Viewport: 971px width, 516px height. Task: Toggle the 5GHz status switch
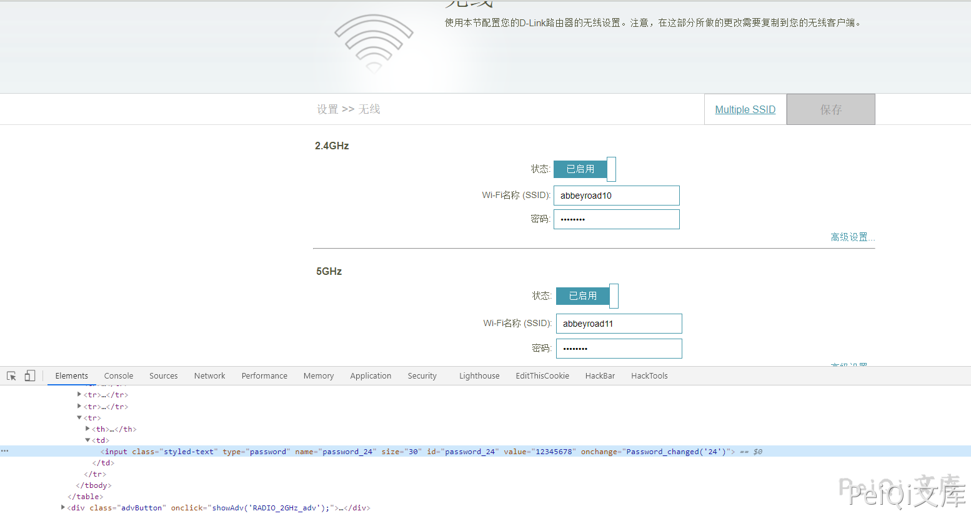coord(587,296)
